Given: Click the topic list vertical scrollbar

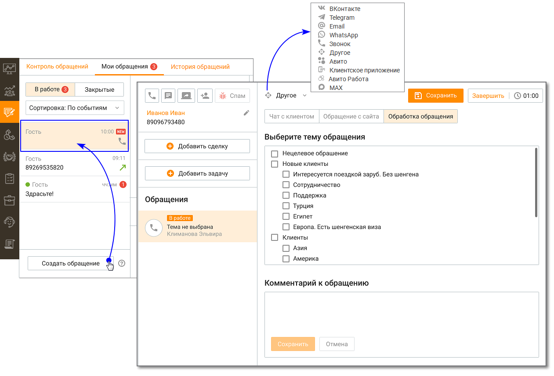Looking at the screenshot, I should (536, 182).
